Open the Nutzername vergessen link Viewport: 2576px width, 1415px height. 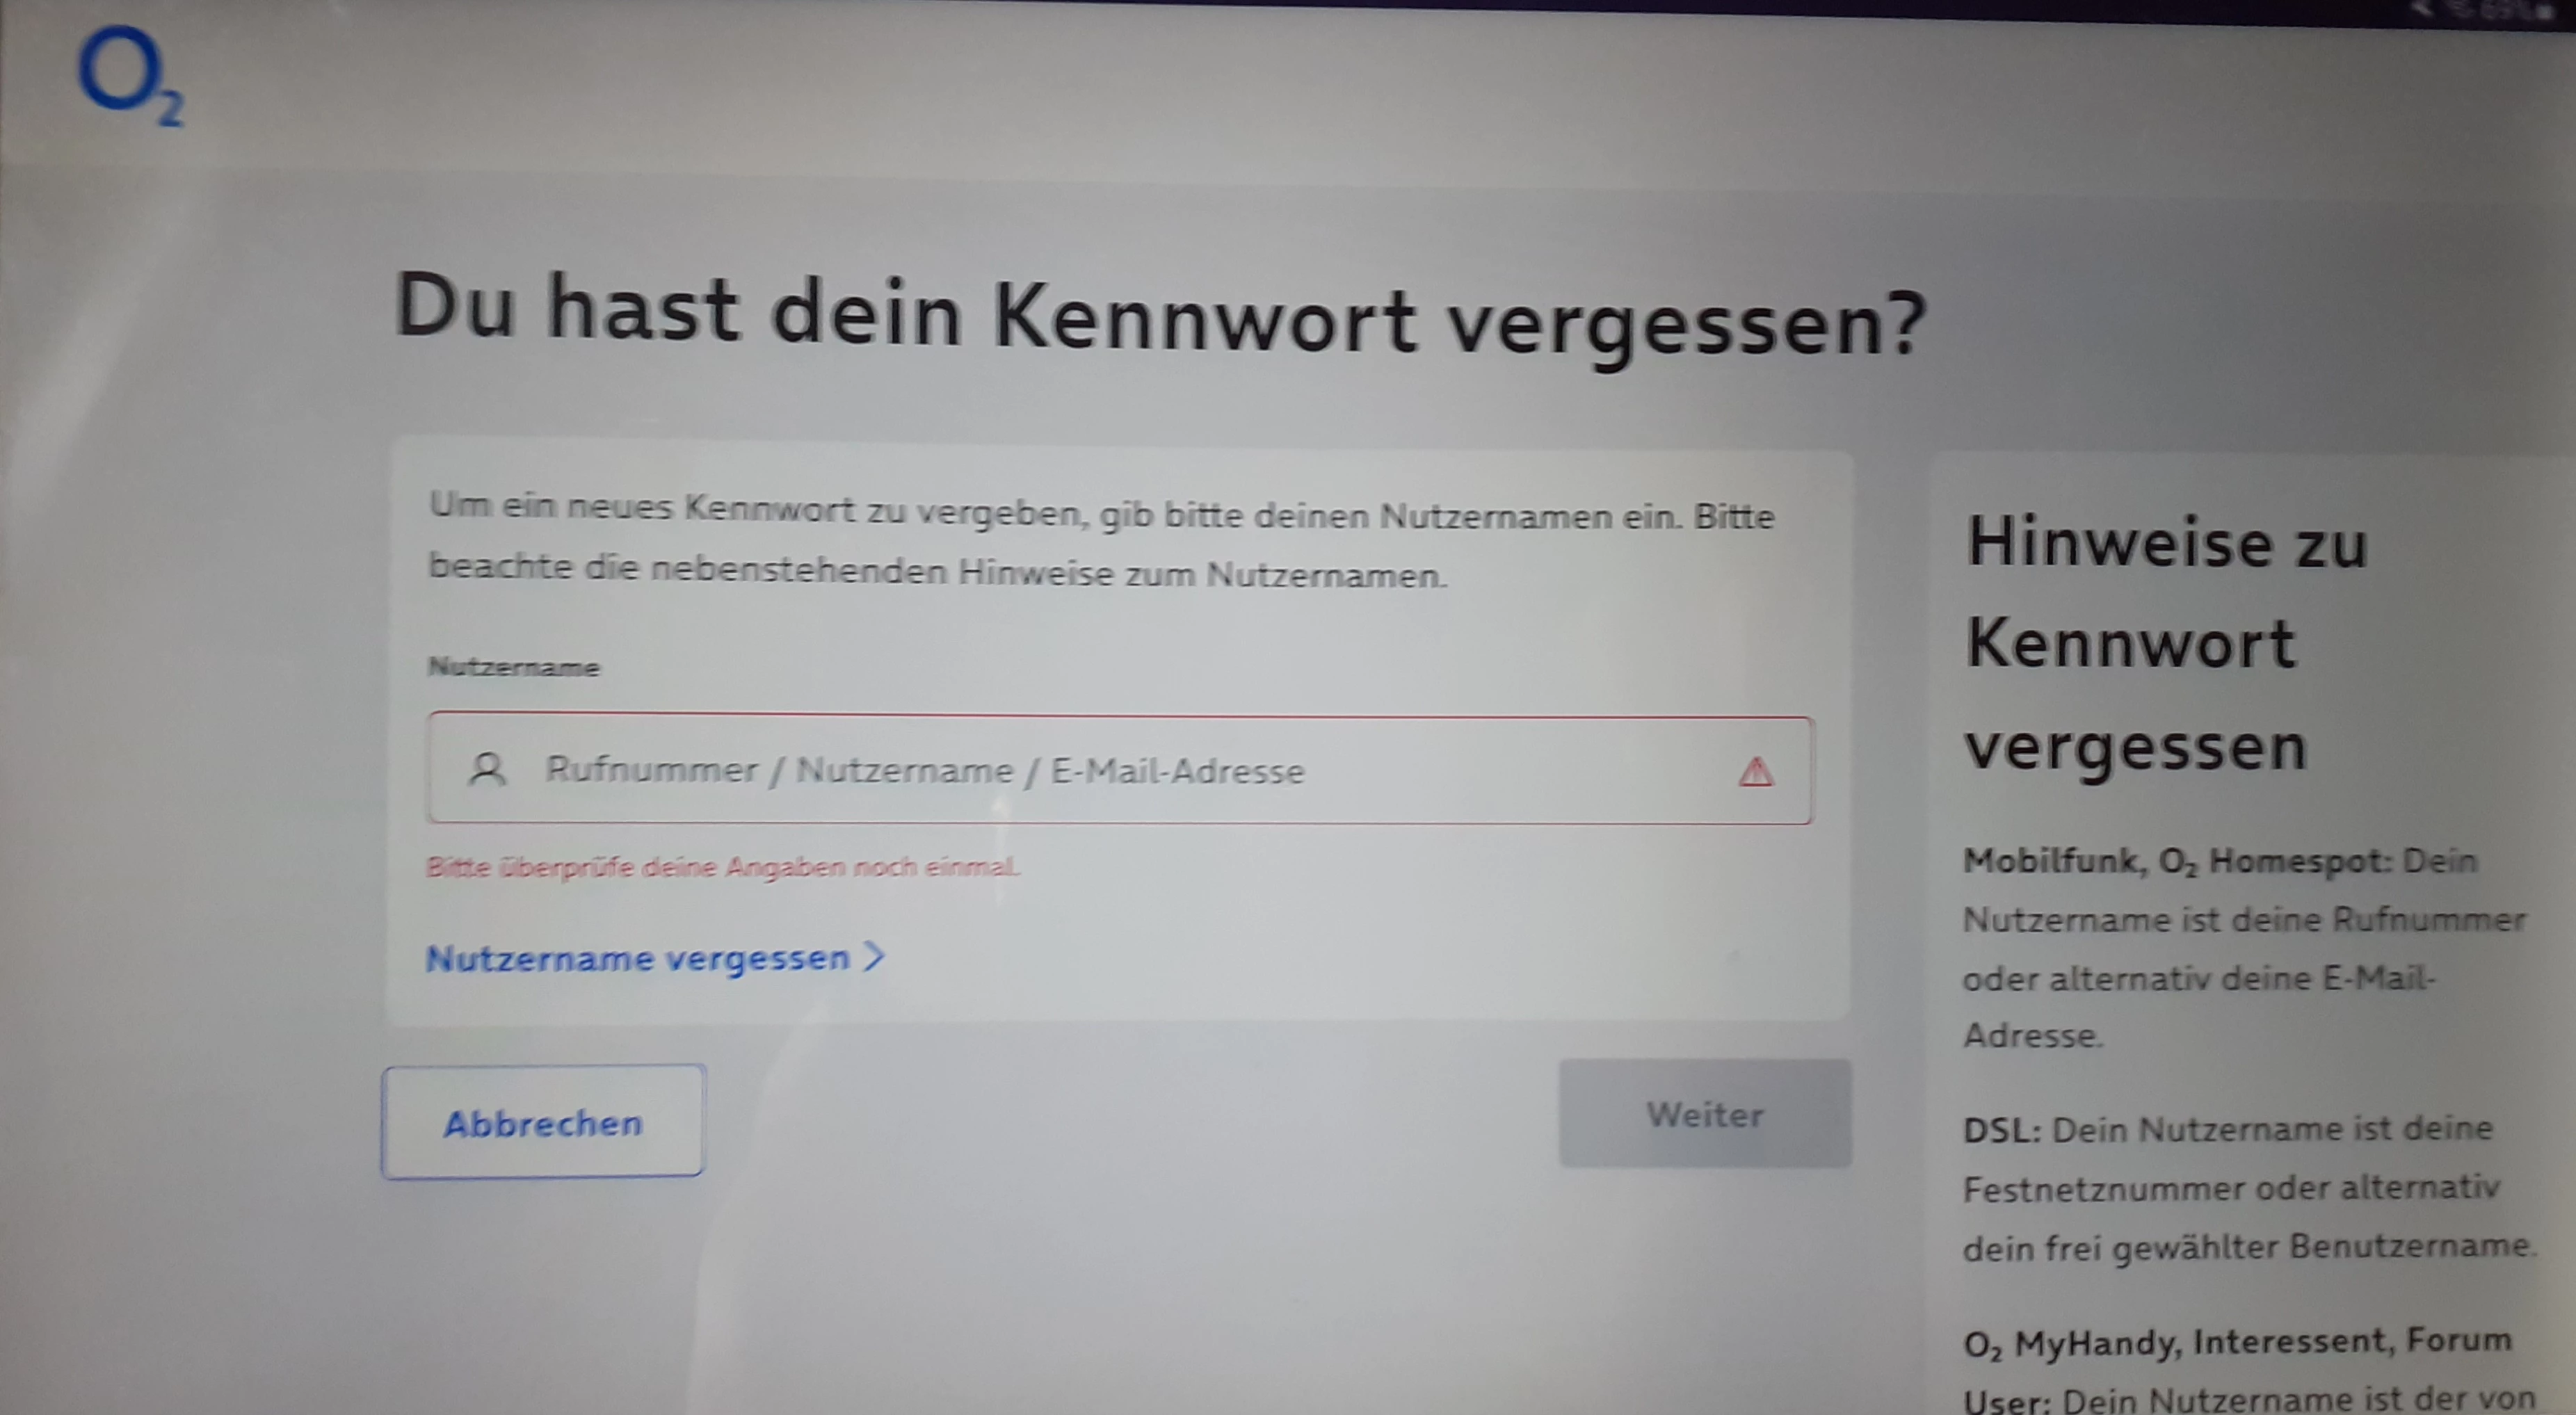click(x=655, y=958)
